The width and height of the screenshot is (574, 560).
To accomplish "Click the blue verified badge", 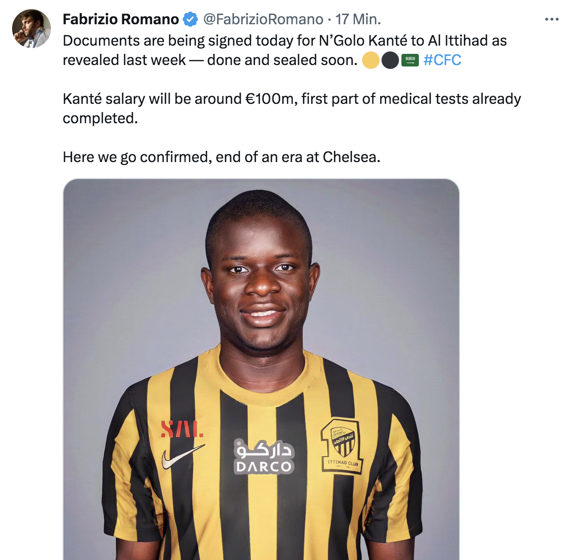I will pyautogui.click(x=191, y=19).
